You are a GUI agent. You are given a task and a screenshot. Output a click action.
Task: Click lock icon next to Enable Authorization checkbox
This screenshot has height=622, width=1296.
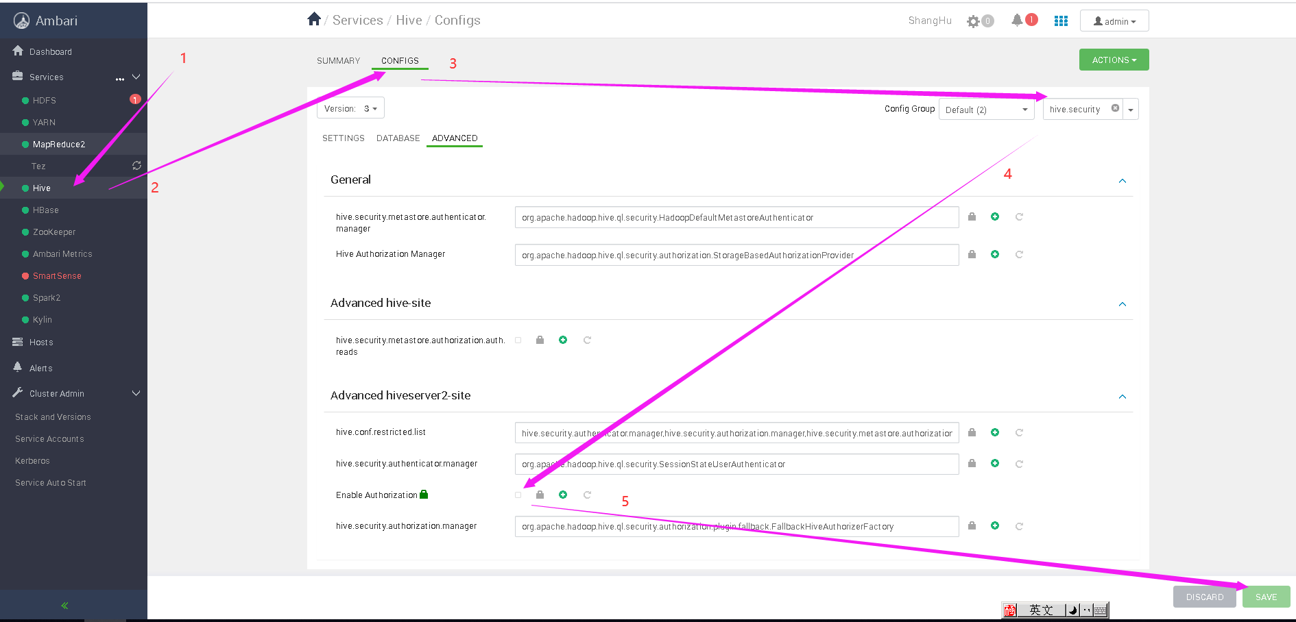click(x=540, y=495)
